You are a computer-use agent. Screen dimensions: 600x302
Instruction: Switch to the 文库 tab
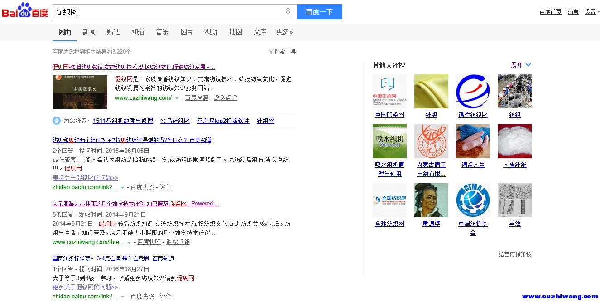pyautogui.click(x=260, y=32)
